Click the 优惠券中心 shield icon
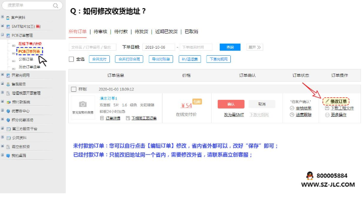The width and height of the screenshot is (364, 211). pyautogui.click(x=7, y=110)
